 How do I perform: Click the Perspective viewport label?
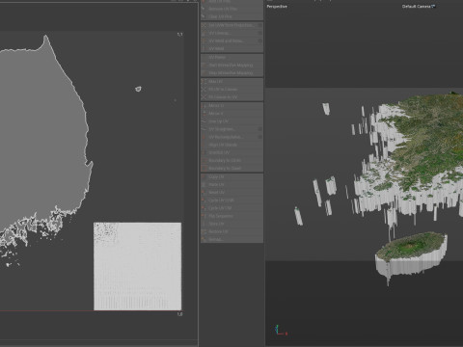click(x=277, y=7)
